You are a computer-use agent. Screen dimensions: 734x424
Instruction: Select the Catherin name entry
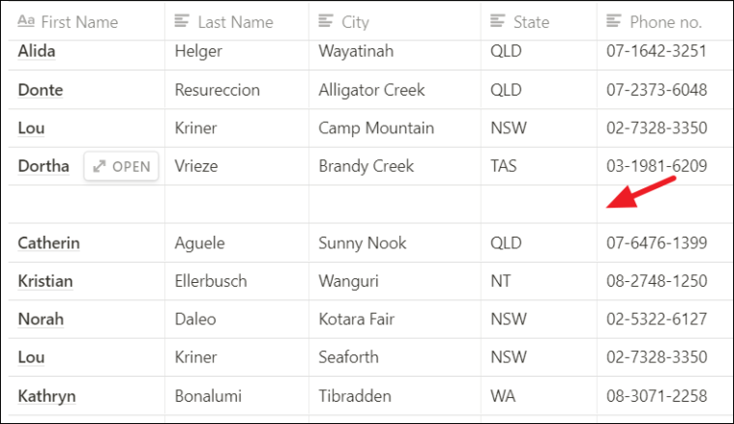pyautogui.click(x=48, y=243)
